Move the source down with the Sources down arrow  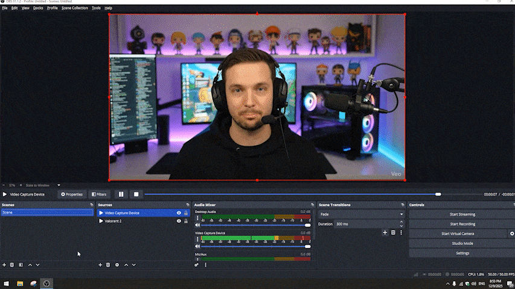tap(134, 265)
